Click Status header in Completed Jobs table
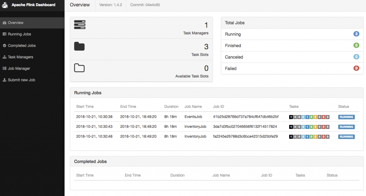Image resolution: width=366 pixels, height=196 pixels. (x=332, y=175)
